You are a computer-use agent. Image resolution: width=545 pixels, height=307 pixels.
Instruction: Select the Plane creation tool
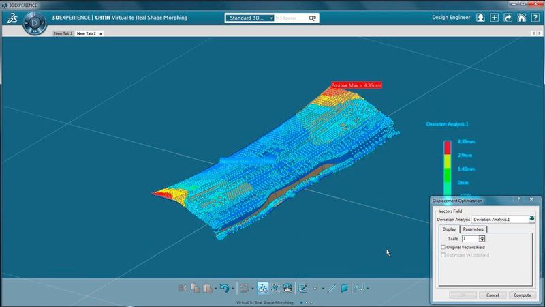344,288
